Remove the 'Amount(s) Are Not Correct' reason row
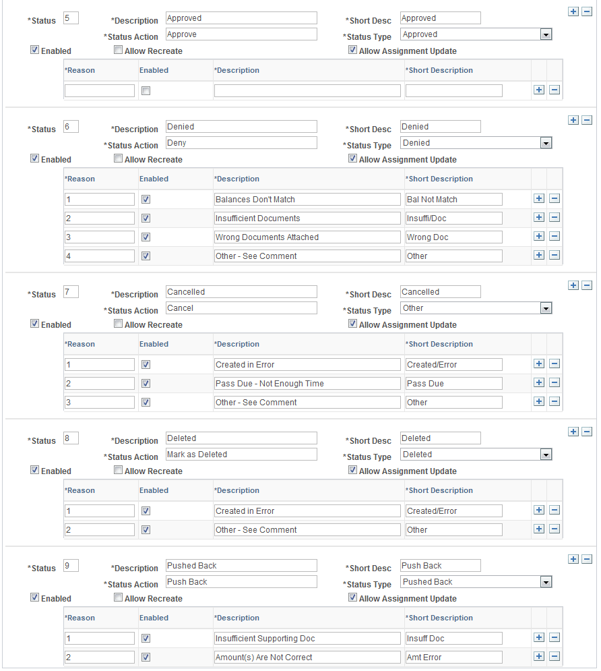 [554, 656]
